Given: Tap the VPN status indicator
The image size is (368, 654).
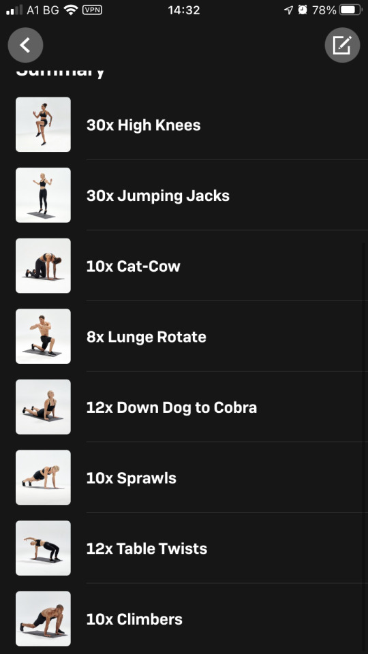Looking at the screenshot, I should pyautogui.click(x=92, y=10).
